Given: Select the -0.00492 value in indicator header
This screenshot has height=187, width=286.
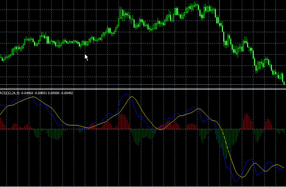Looking at the screenshot, I should pos(67,93).
